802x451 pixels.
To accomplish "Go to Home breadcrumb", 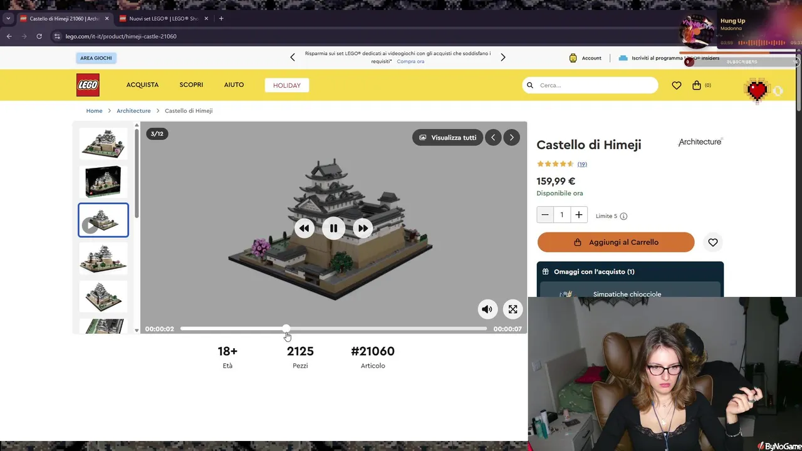I will [94, 111].
